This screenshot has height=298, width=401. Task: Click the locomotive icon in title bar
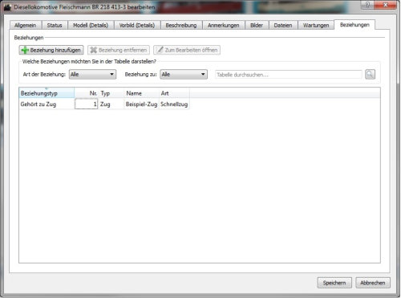7,7
